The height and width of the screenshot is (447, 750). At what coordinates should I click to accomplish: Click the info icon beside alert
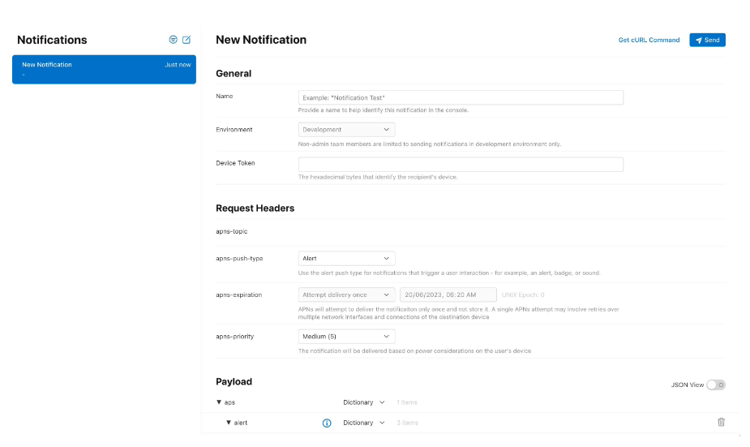[327, 423]
